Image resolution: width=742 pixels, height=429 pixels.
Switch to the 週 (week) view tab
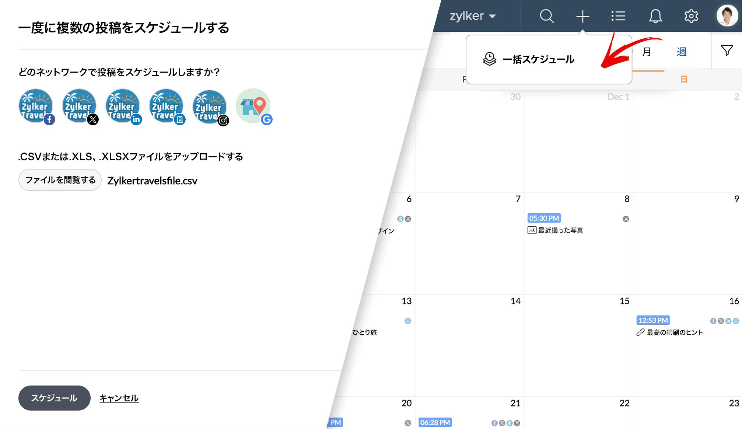[681, 52]
